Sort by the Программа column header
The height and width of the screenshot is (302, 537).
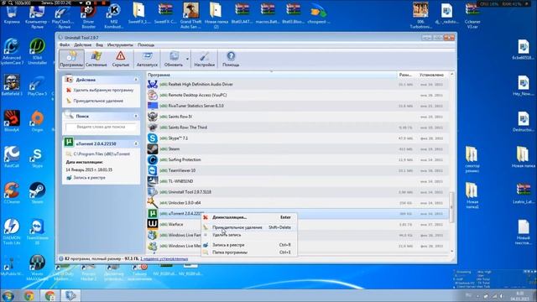point(271,75)
